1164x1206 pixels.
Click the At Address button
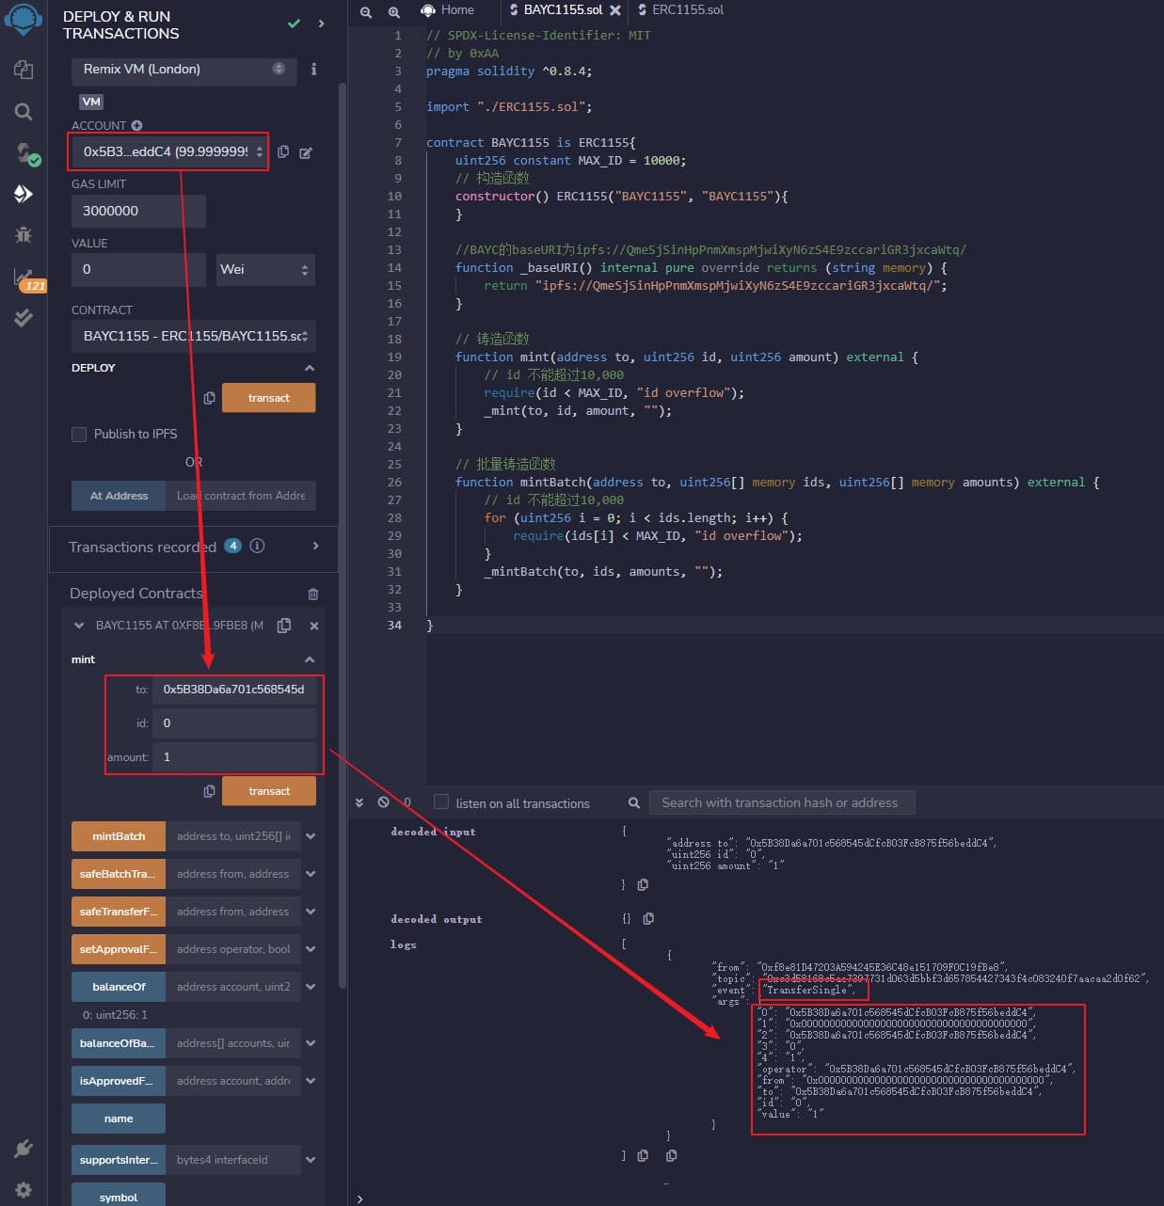[119, 496]
